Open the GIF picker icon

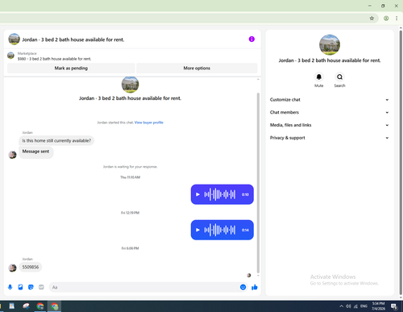pos(41,287)
